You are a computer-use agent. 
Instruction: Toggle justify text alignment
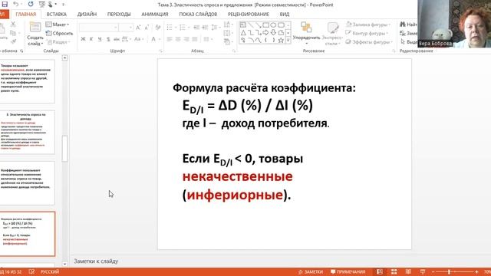coord(195,39)
